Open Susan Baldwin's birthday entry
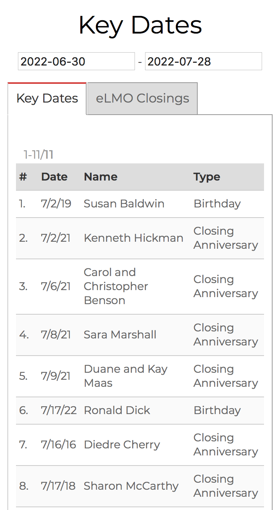This screenshot has width=280, height=510. click(124, 204)
